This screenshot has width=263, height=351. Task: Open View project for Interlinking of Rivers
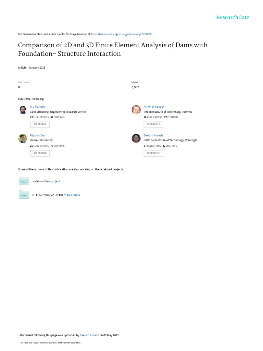click(72, 195)
